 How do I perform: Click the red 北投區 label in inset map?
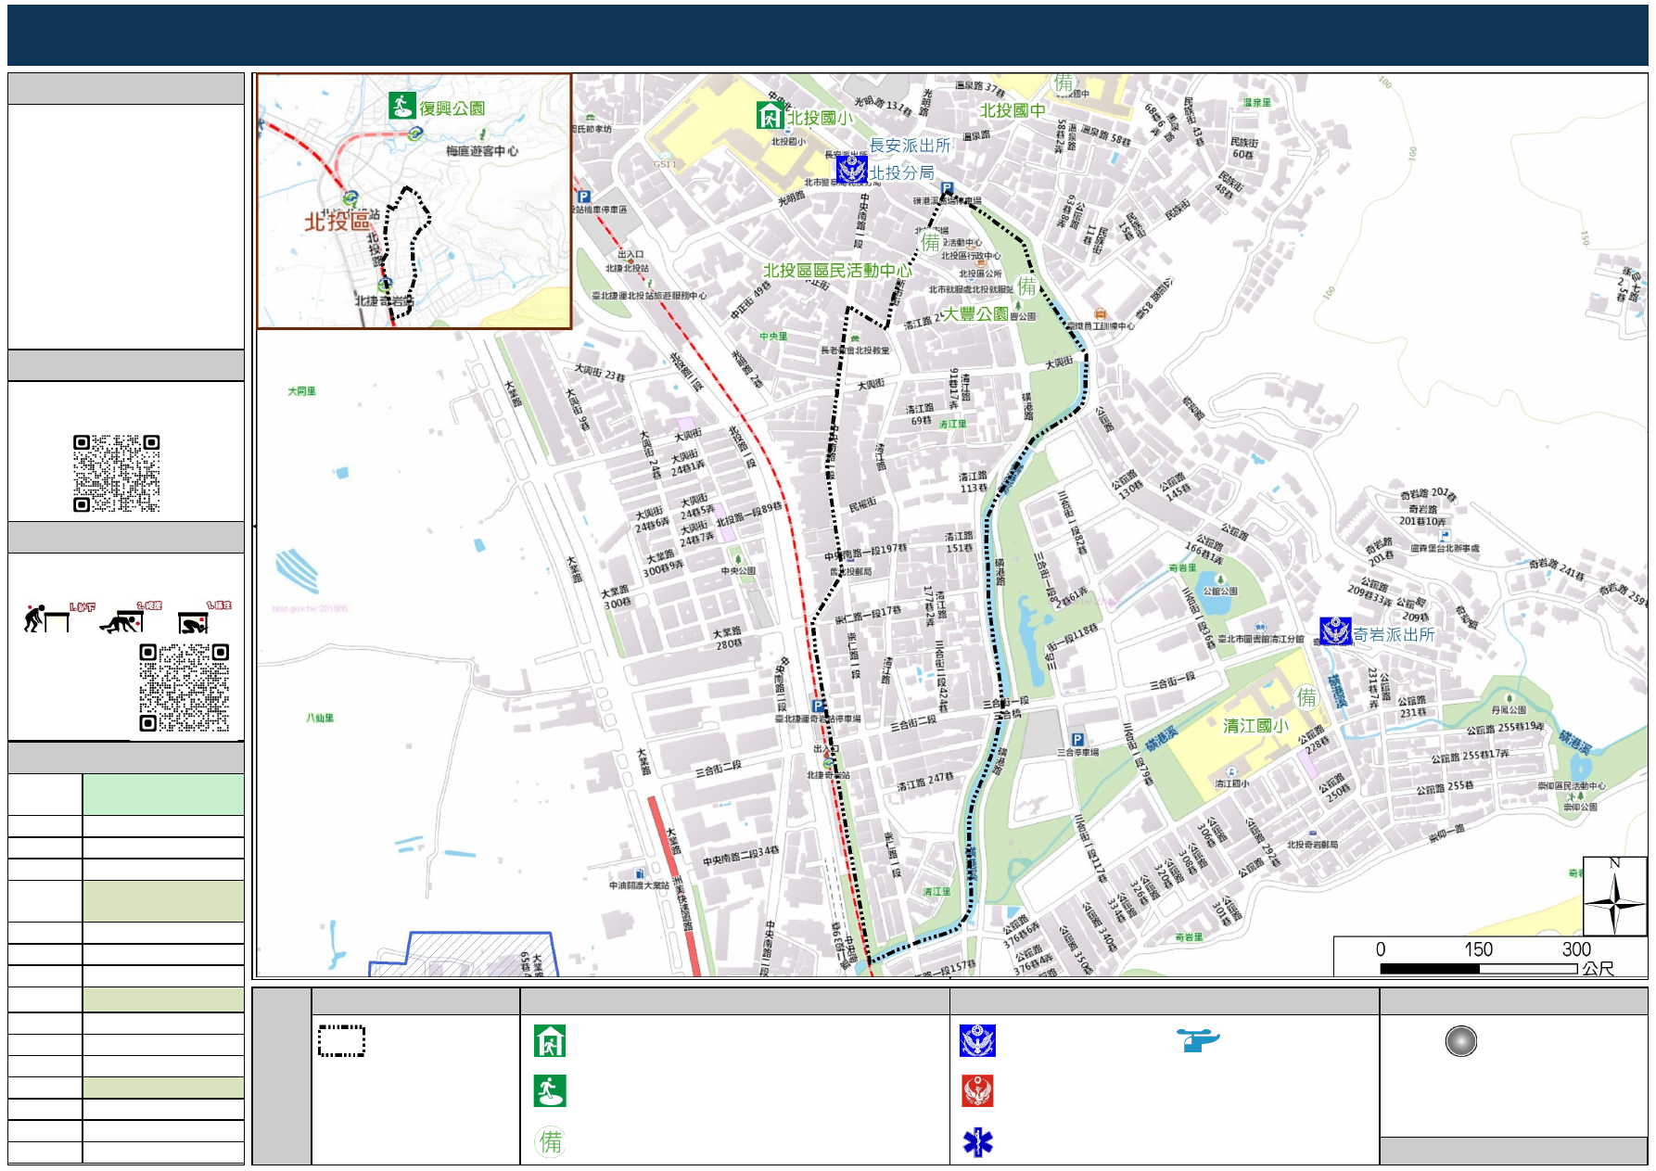[338, 221]
